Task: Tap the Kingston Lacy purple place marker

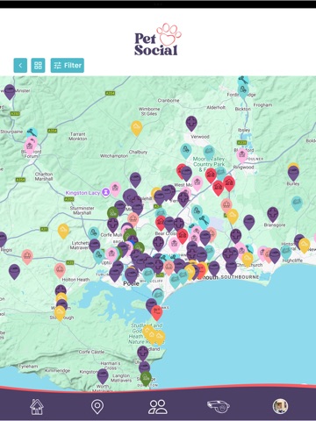Action: point(105,192)
